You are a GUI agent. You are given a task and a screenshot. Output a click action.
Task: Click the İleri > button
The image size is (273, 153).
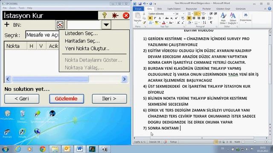point(109,99)
